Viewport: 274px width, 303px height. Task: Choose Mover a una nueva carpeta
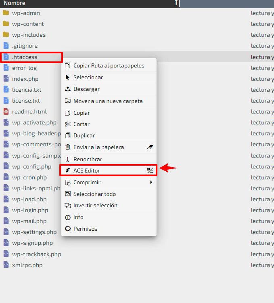click(x=108, y=101)
